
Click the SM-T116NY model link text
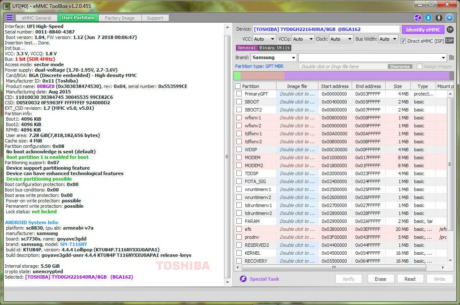coord(73,244)
